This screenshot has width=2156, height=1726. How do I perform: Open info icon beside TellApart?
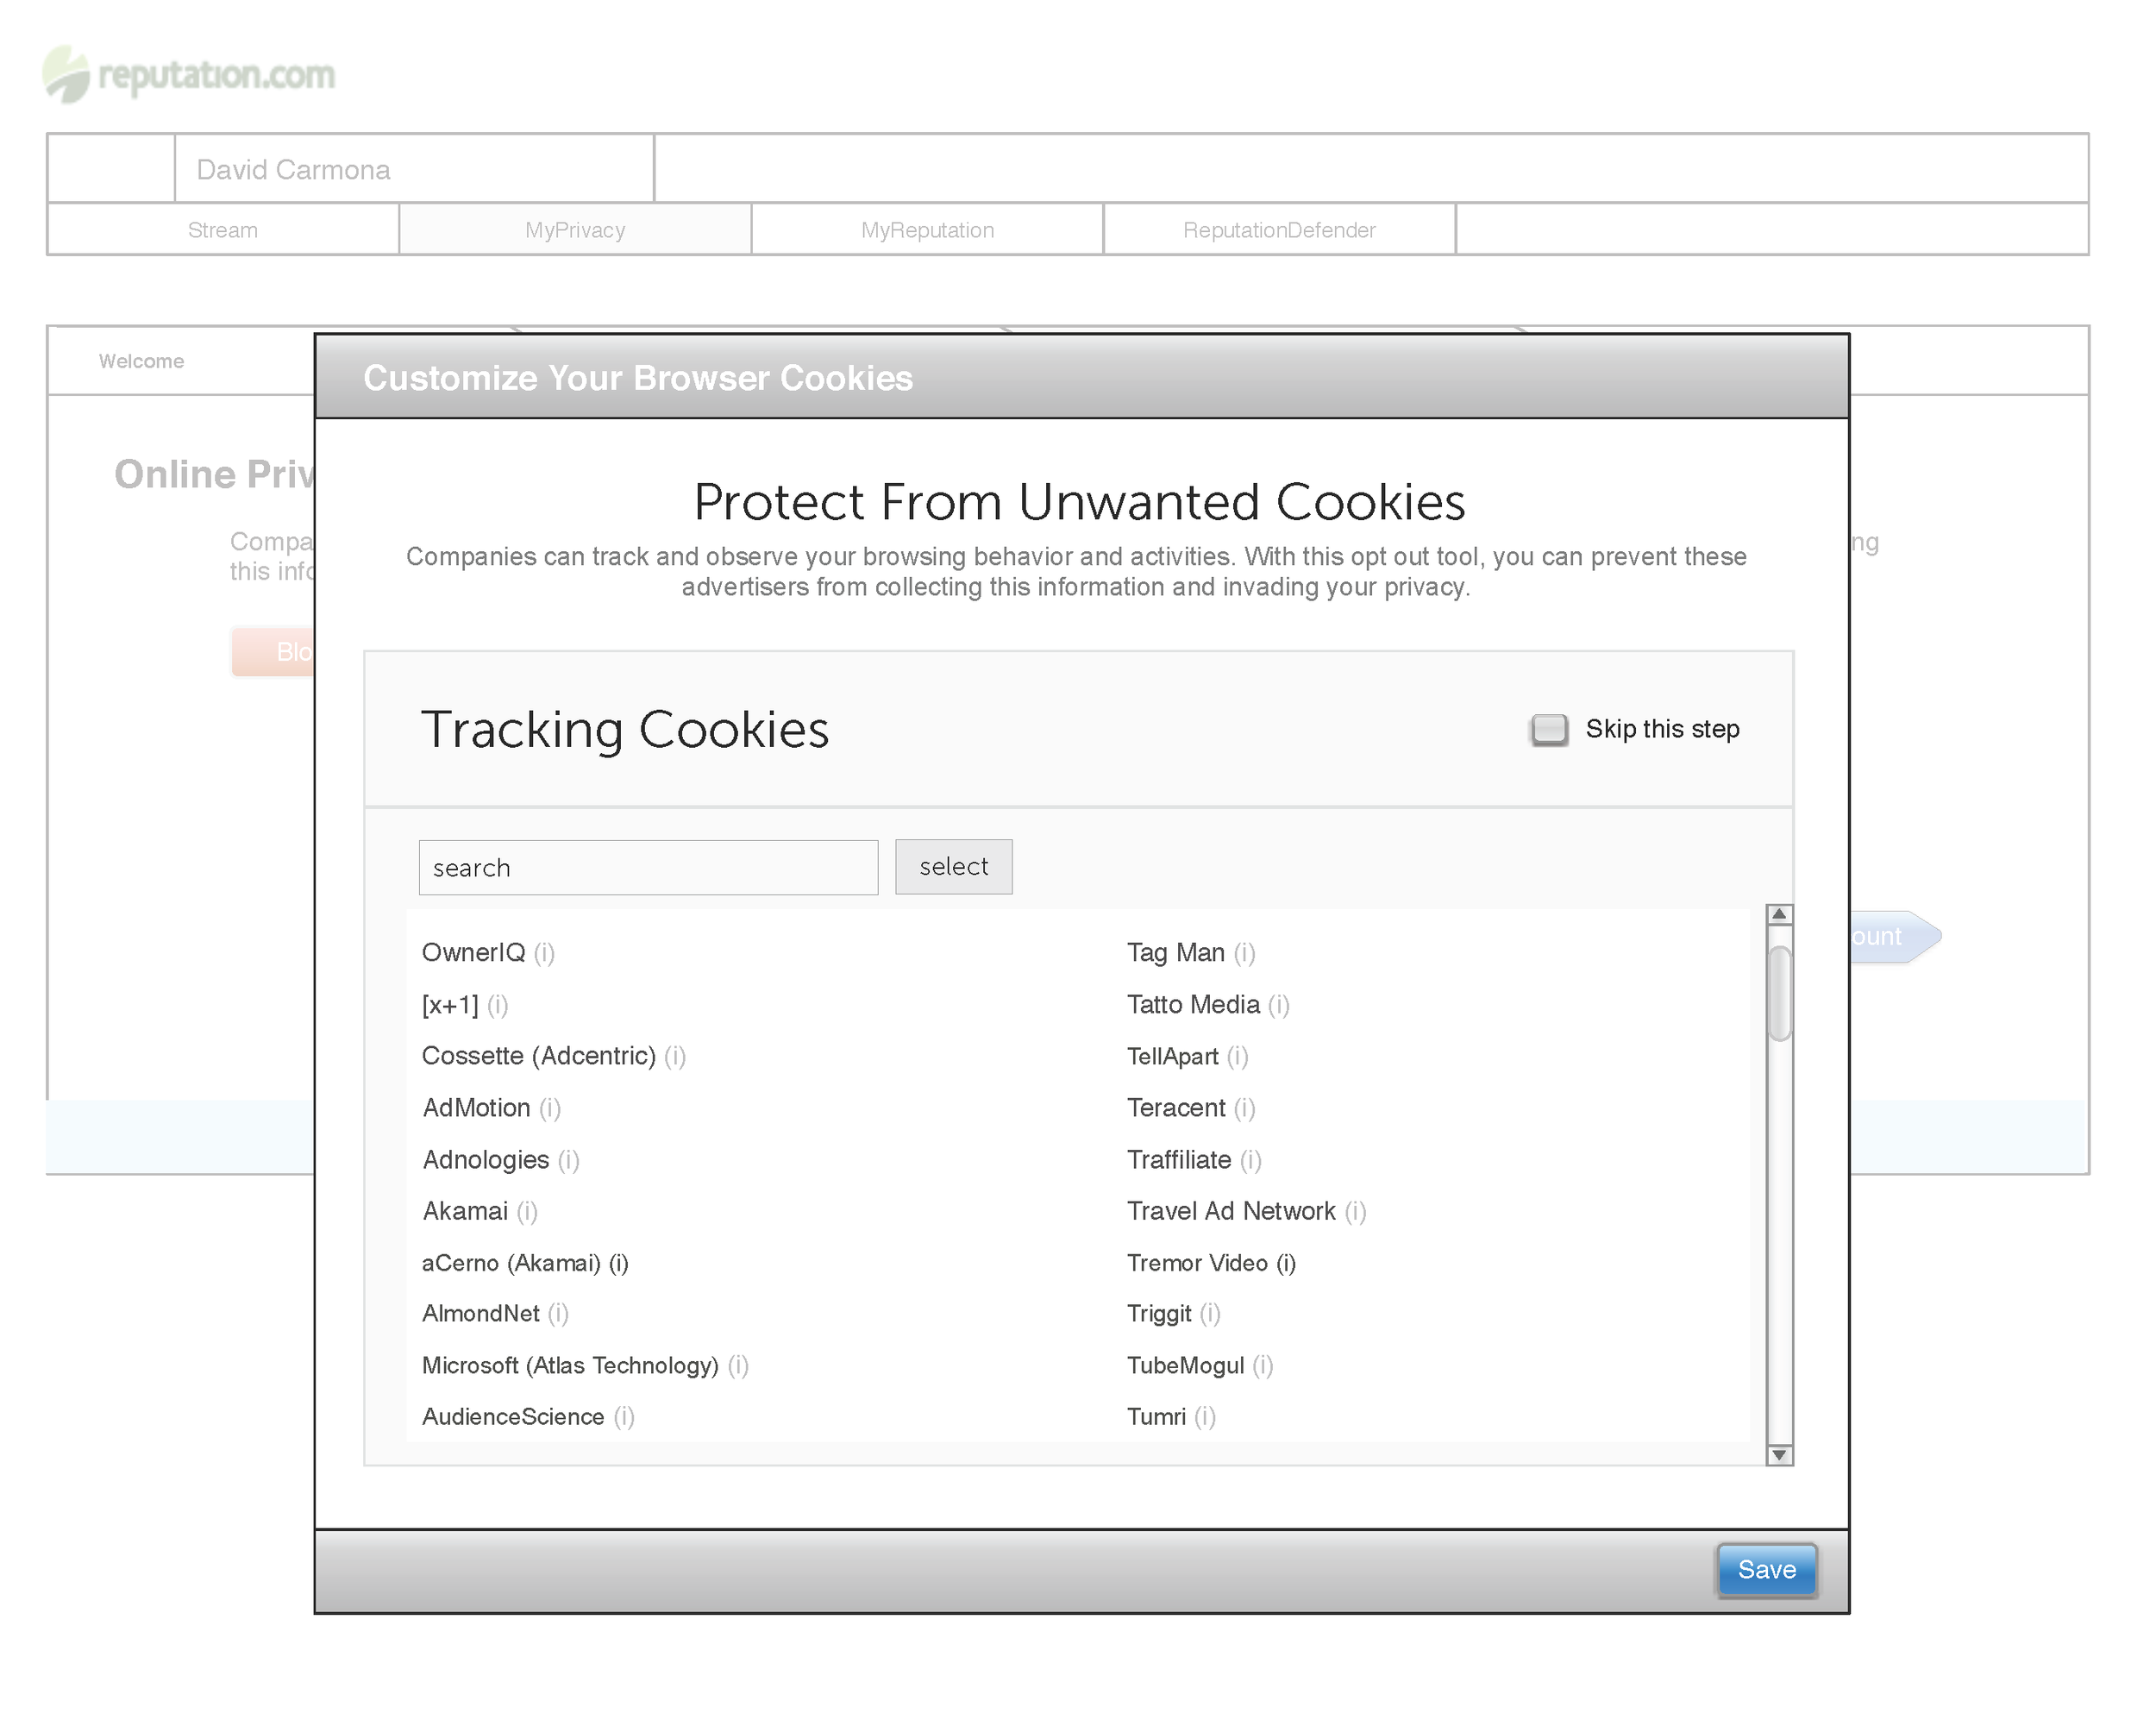tap(1238, 1057)
